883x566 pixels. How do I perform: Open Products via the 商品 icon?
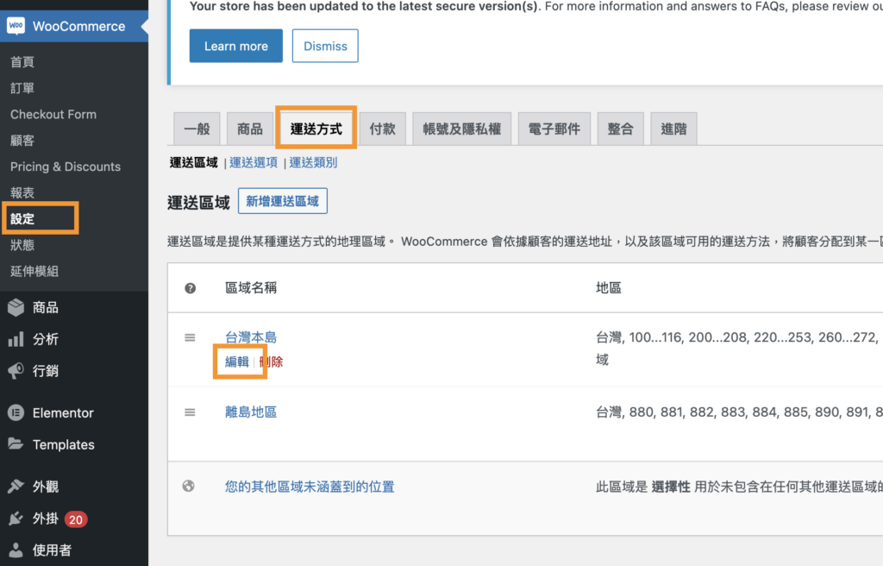click(x=14, y=306)
